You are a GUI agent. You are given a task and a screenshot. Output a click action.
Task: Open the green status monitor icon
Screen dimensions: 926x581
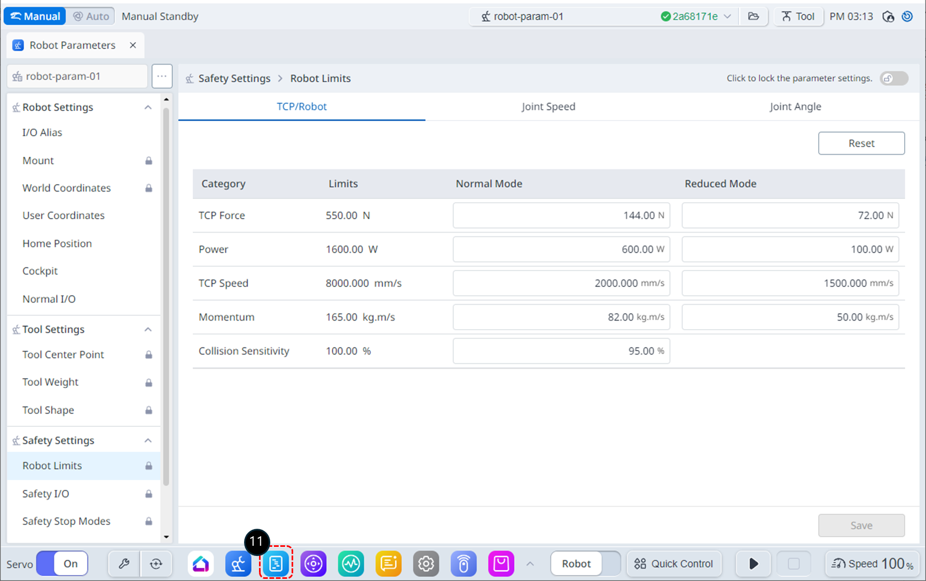pos(351,563)
